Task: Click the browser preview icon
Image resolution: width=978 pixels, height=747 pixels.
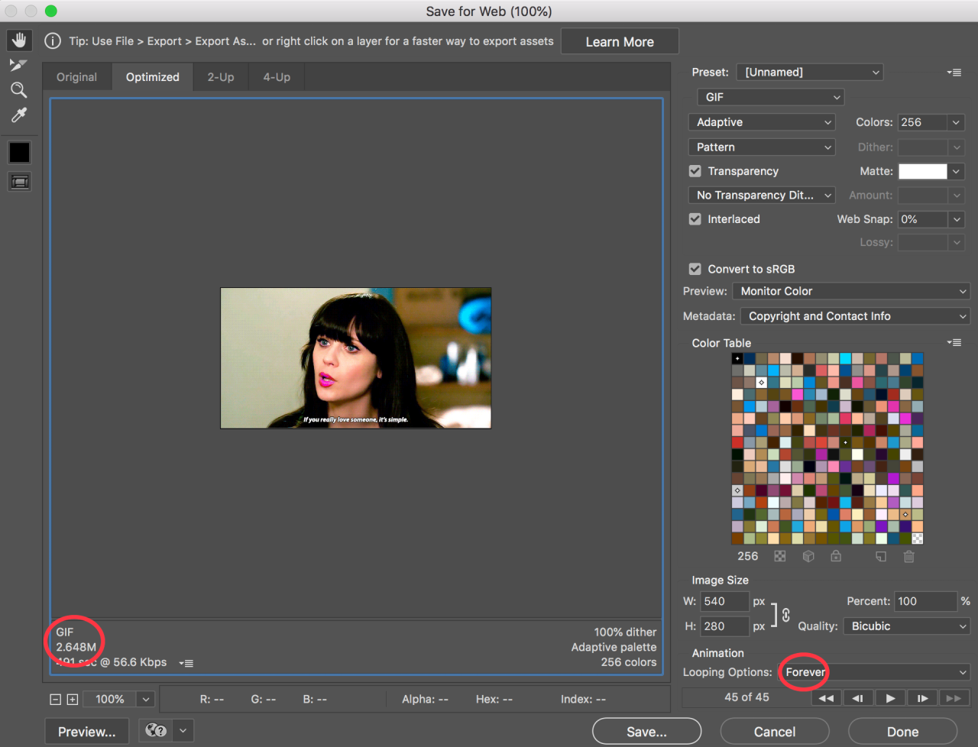Action: click(156, 731)
